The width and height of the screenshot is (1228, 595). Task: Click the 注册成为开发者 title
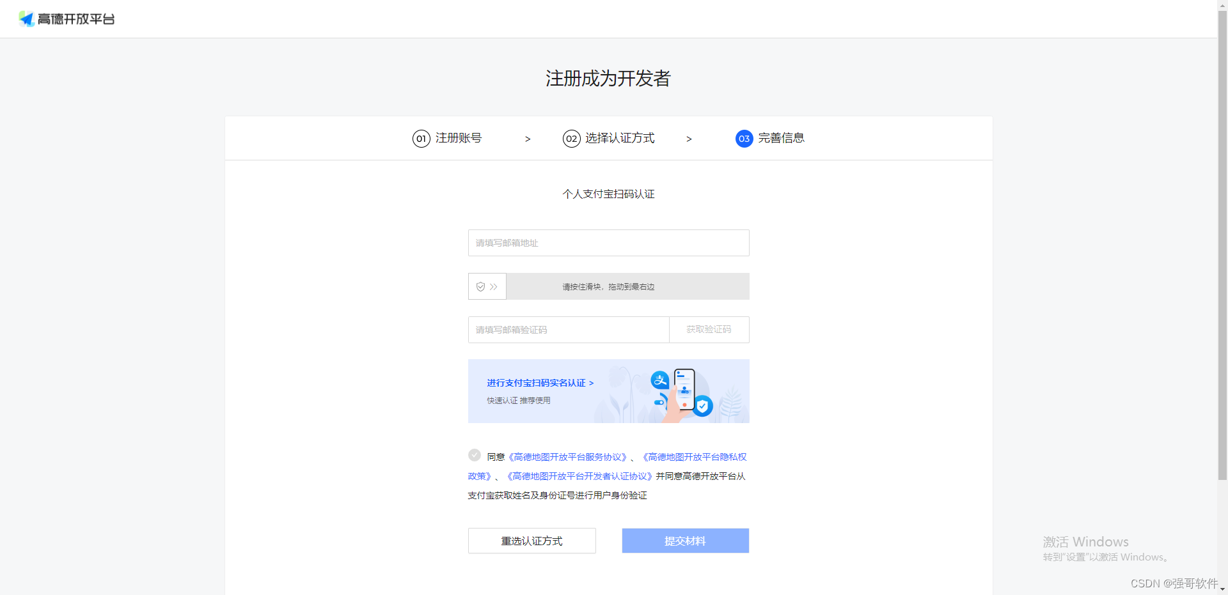tap(608, 79)
